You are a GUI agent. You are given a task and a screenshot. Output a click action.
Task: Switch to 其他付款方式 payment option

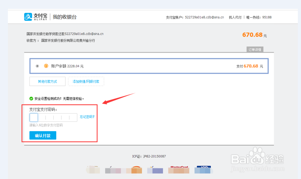click(47, 81)
